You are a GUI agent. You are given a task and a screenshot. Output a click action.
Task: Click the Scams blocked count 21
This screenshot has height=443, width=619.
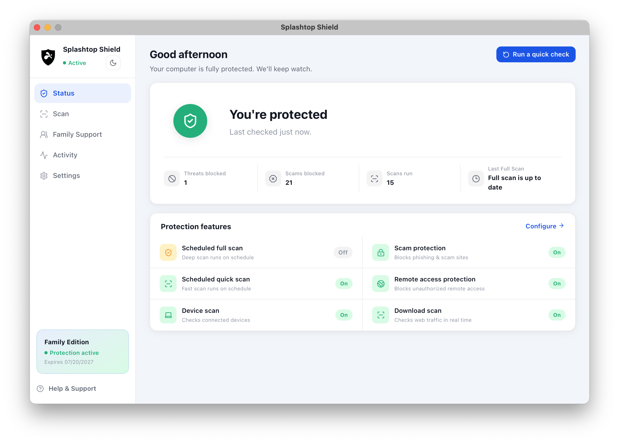tap(289, 183)
